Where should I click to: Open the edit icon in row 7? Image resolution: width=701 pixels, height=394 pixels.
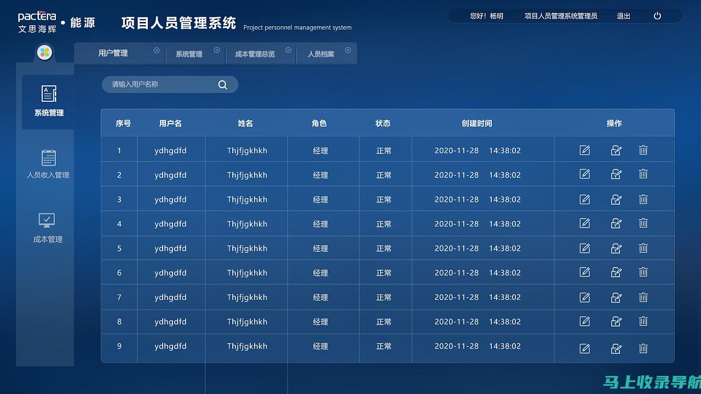pos(584,297)
